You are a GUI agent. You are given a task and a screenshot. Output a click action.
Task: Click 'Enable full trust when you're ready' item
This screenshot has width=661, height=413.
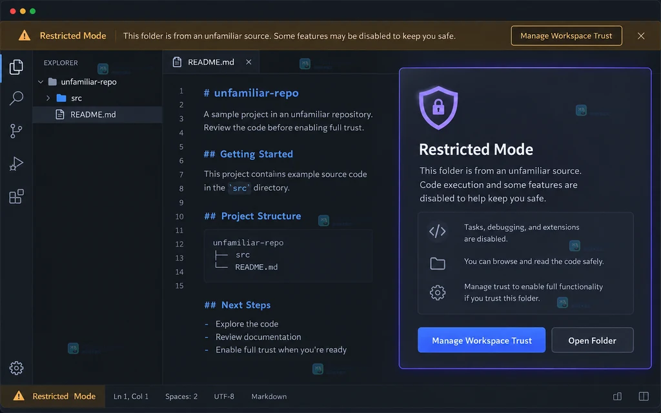281,350
